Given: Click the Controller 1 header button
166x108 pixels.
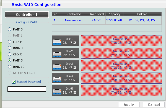Looking at the screenshot, I should click(x=27, y=14).
